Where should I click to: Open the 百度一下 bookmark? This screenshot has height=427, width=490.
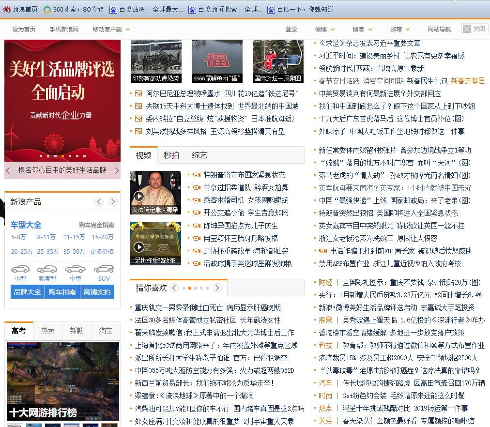pyautogui.click(x=300, y=9)
